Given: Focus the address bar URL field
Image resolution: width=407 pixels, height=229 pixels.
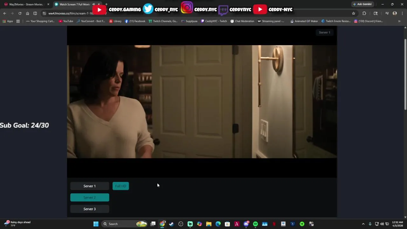Looking at the screenshot, I should [200, 13].
